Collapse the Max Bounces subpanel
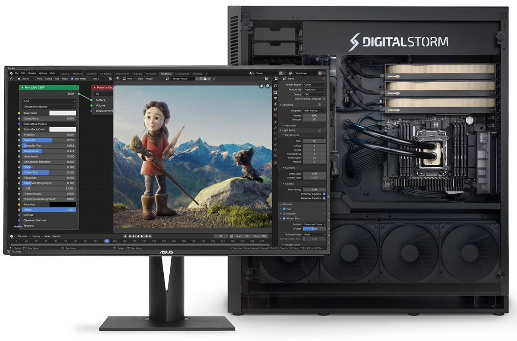 coord(283,135)
